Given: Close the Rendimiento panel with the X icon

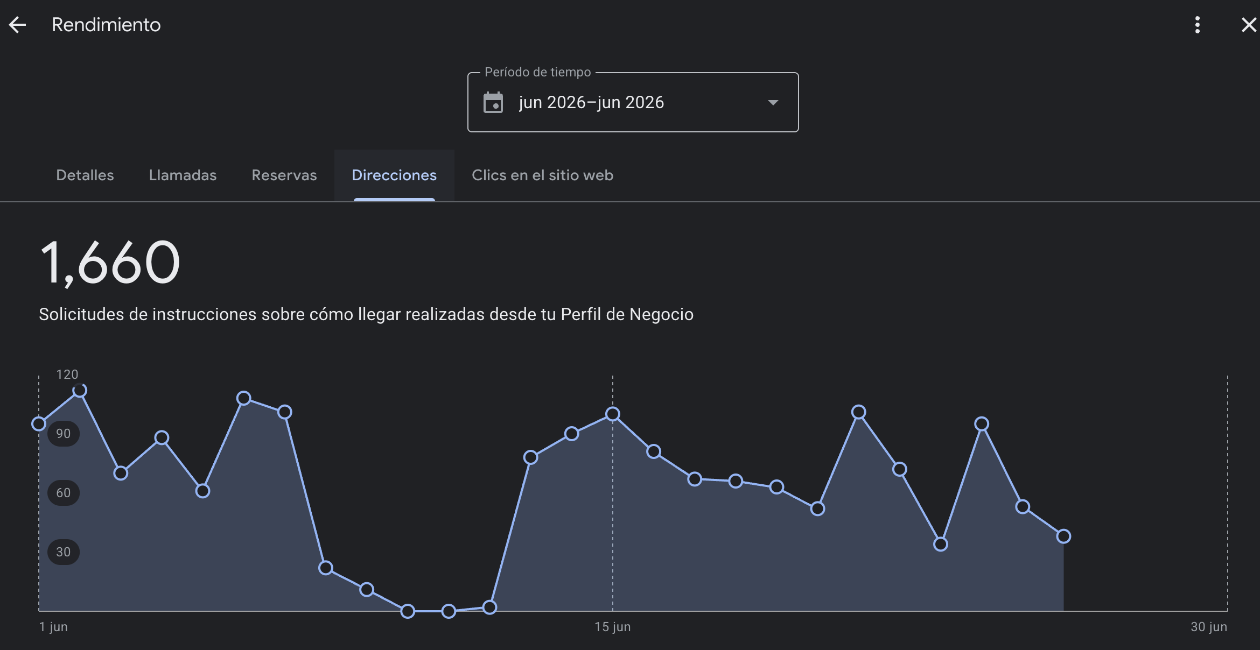Looking at the screenshot, I should [x=1249, y=25].
